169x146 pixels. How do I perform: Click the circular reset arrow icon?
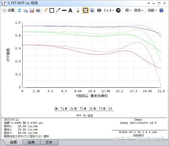click(x=118, y=10)
